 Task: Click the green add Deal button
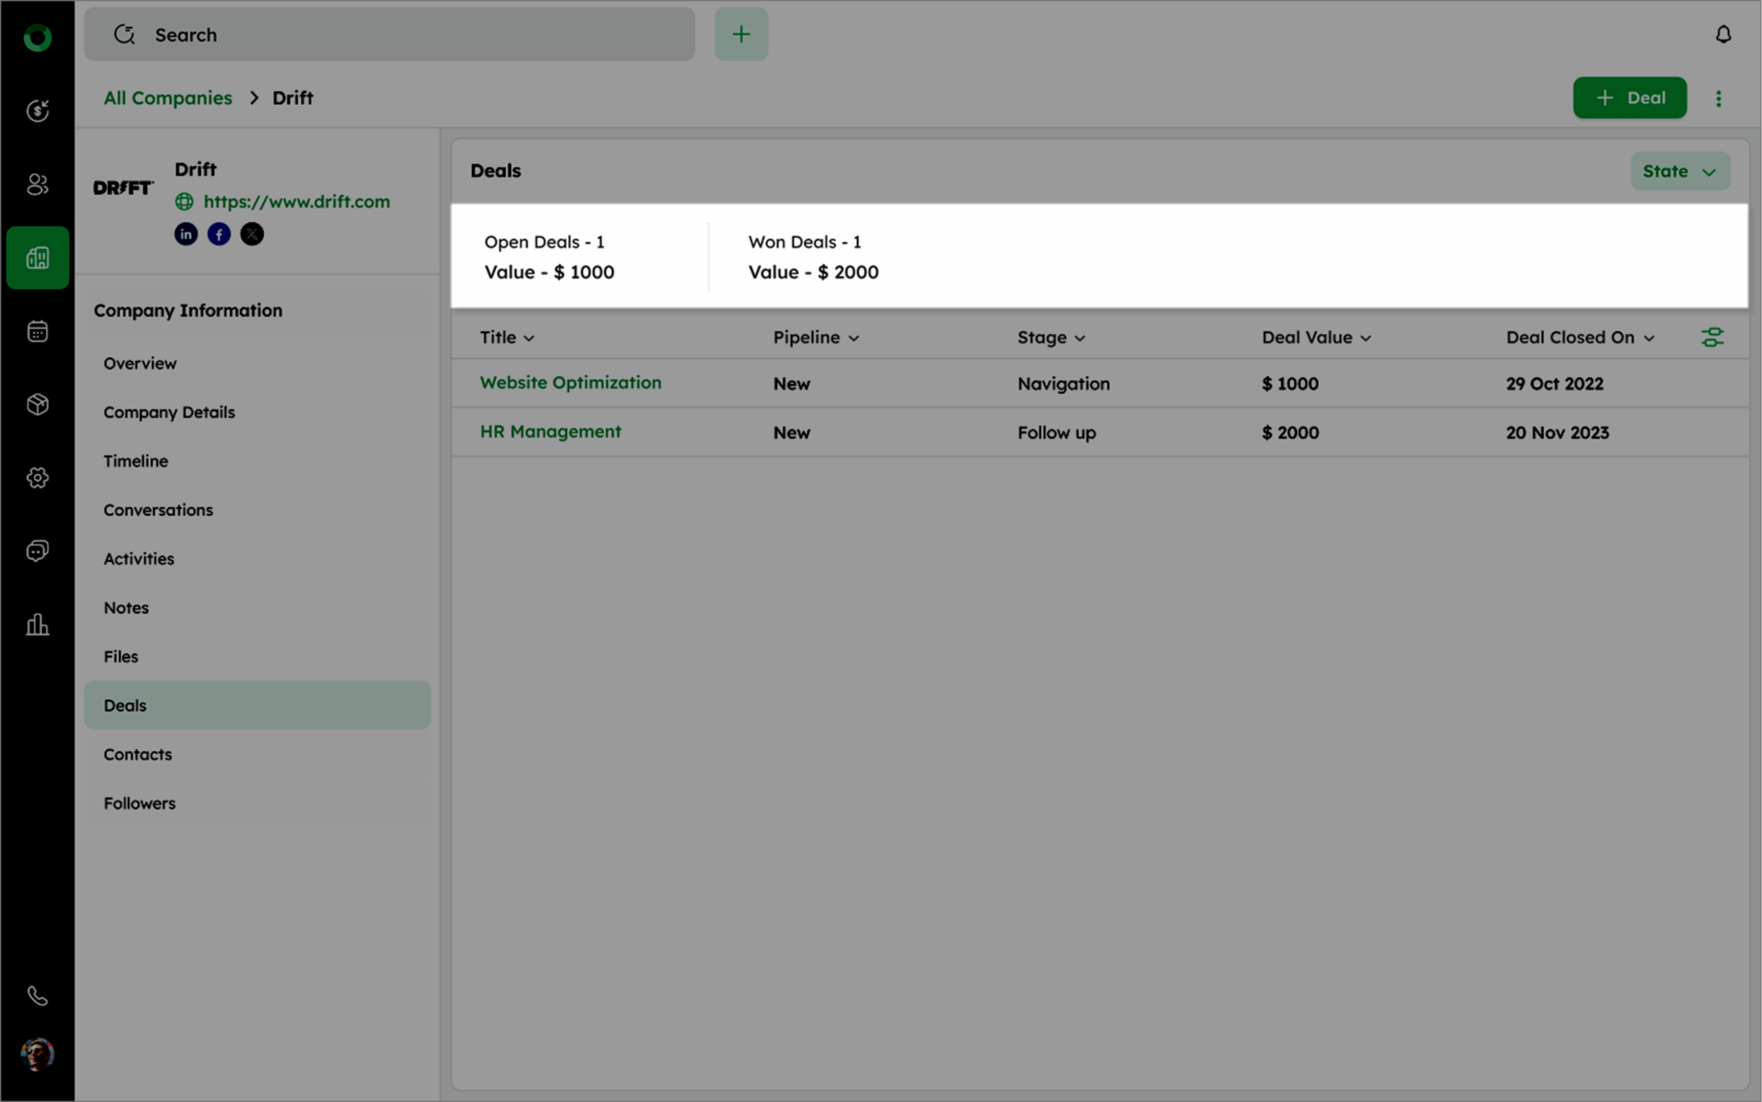click(x=1629, y=98)
